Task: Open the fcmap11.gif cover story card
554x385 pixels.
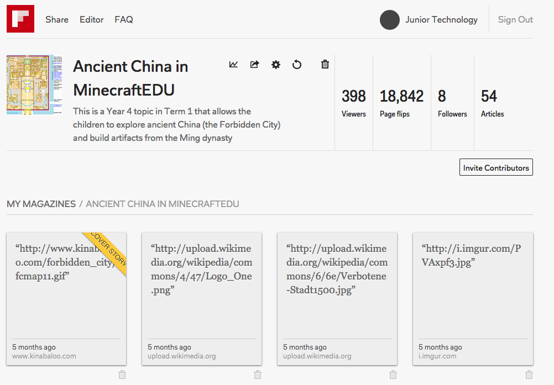Action: click(66, 298)
